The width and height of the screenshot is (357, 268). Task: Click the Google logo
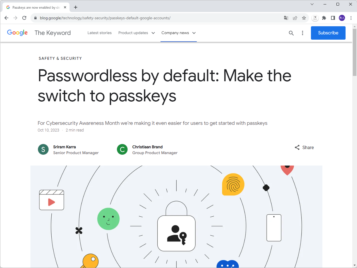(17, 33)
